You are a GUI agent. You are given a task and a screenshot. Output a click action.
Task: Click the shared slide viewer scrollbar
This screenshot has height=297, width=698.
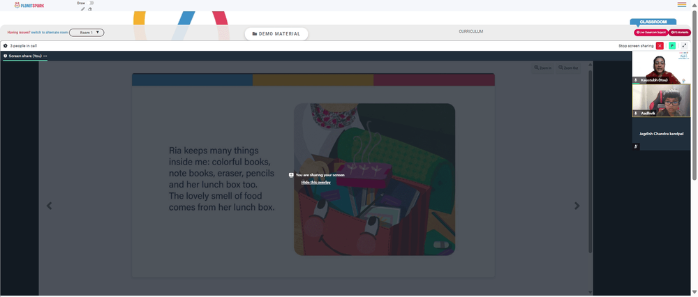pos(591,161)
